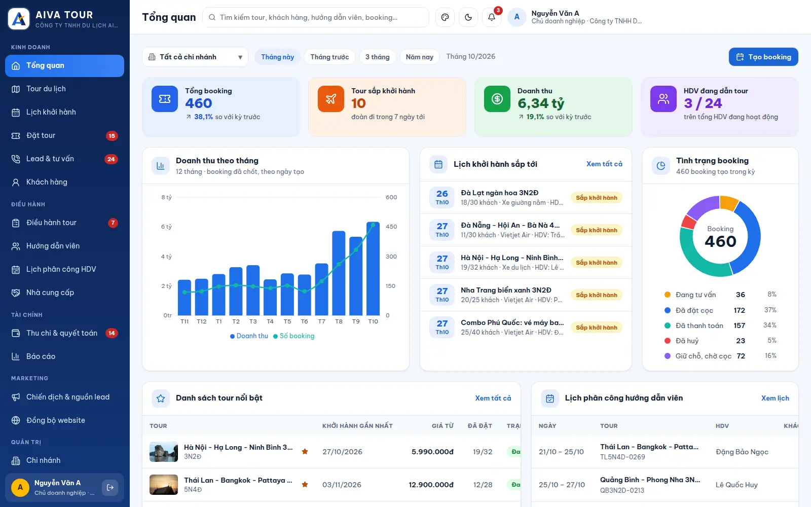Open notifications bell icon

click(x=492, y=17)
